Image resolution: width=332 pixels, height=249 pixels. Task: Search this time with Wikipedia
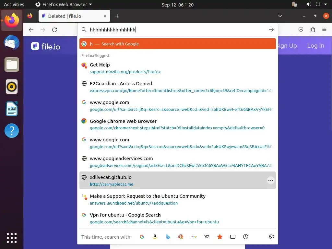207,237
